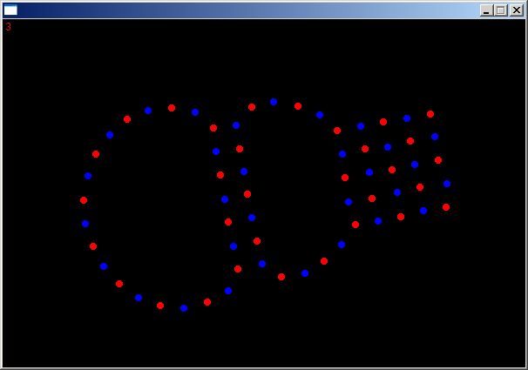528x370 pixels.
Task: Click red dot at grid's bottom-right corner
Action: point(446,207)
